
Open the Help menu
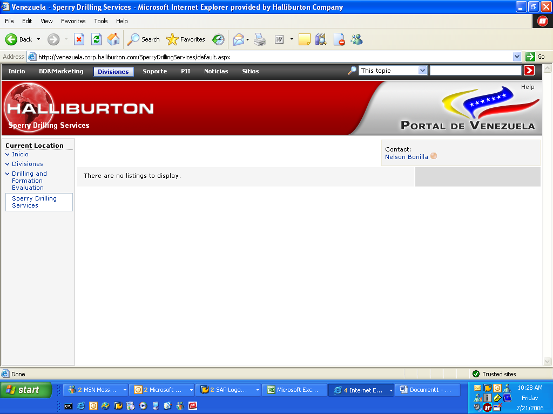(x=122, y=21)
